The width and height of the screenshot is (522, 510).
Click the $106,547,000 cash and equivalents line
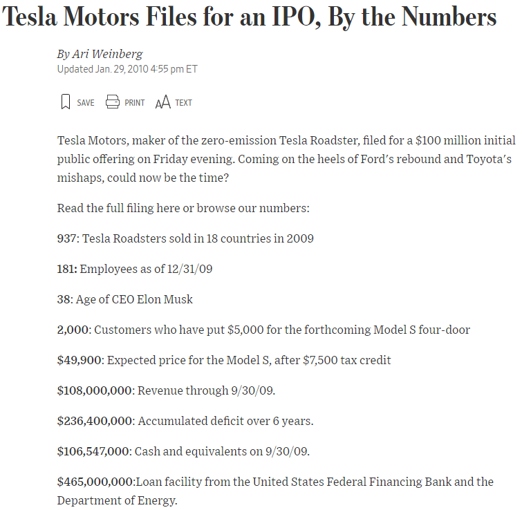point(183,451)
